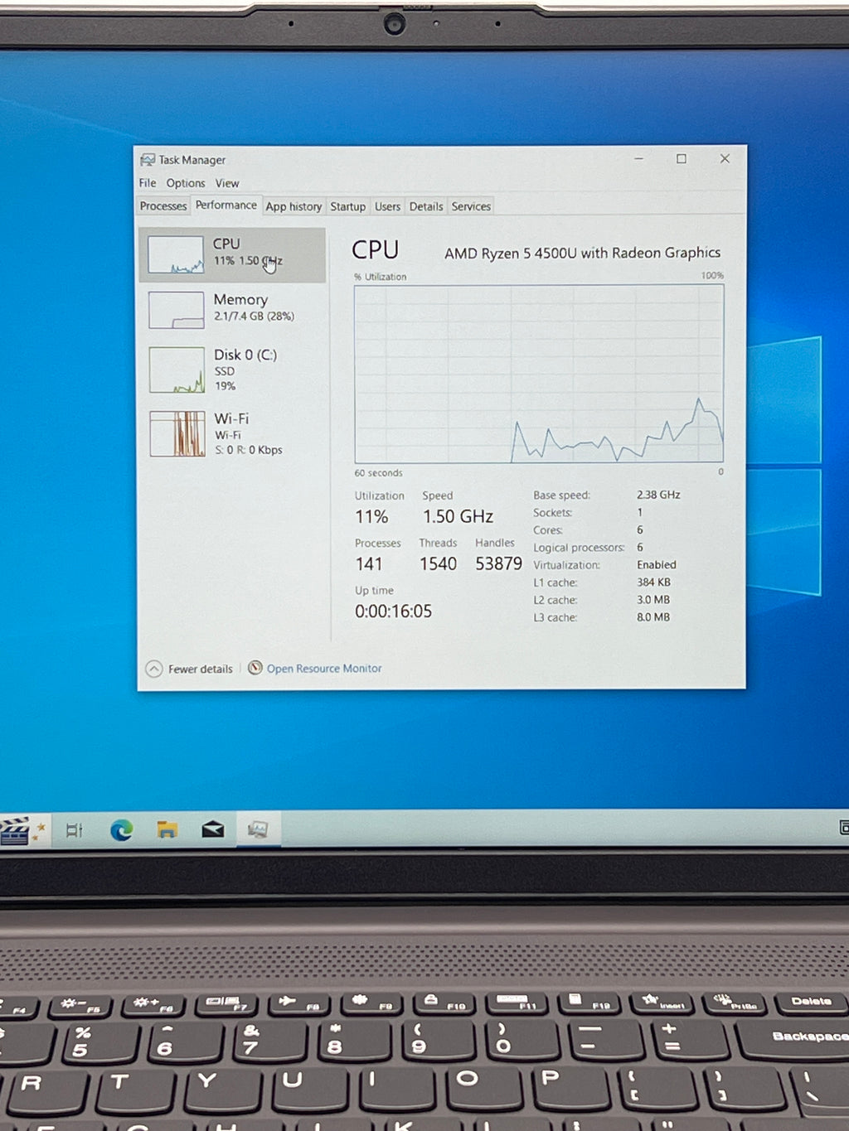Open Resource Monitor link
This screenshot has height=1131, width=849.
[x=324, y=669]
